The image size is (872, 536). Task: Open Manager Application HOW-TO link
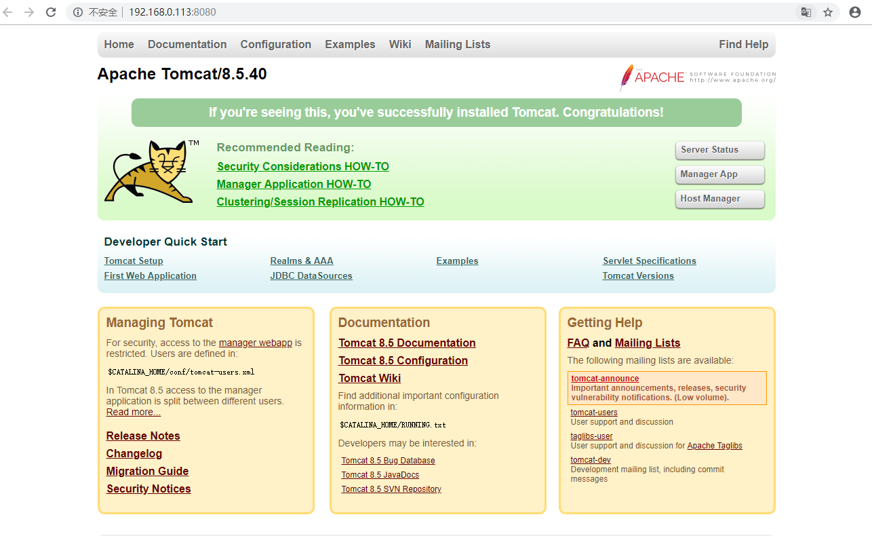(294, 185)
